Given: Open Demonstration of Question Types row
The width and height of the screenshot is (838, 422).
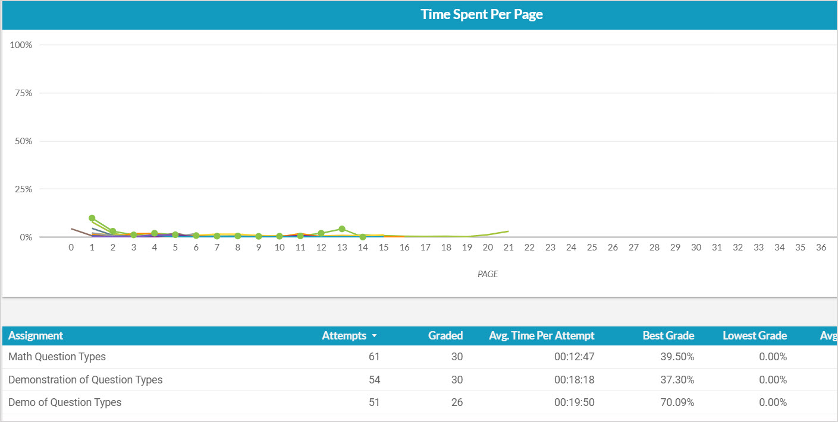Looking at the screenshot, I should [x=85, y=379].
